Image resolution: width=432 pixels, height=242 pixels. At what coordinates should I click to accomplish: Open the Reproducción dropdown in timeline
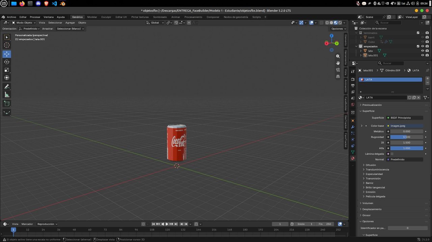tap(47, 224)
